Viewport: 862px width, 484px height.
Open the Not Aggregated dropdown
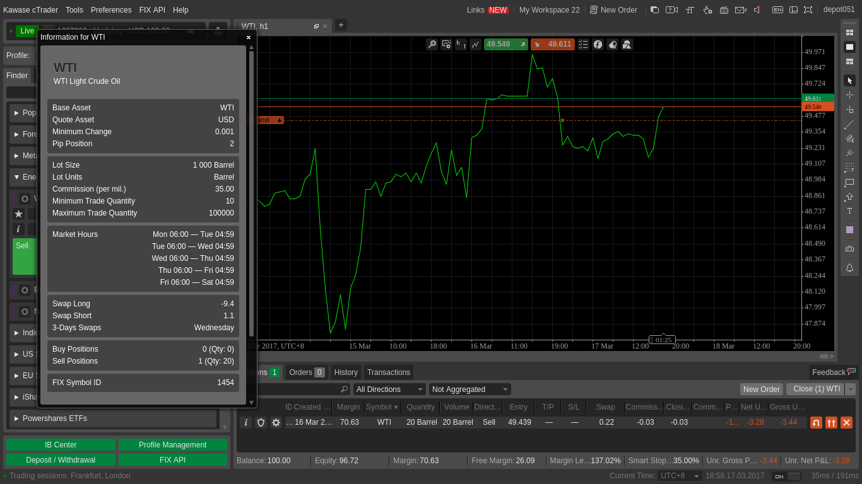pyautogui.click(x=470, y=389)
